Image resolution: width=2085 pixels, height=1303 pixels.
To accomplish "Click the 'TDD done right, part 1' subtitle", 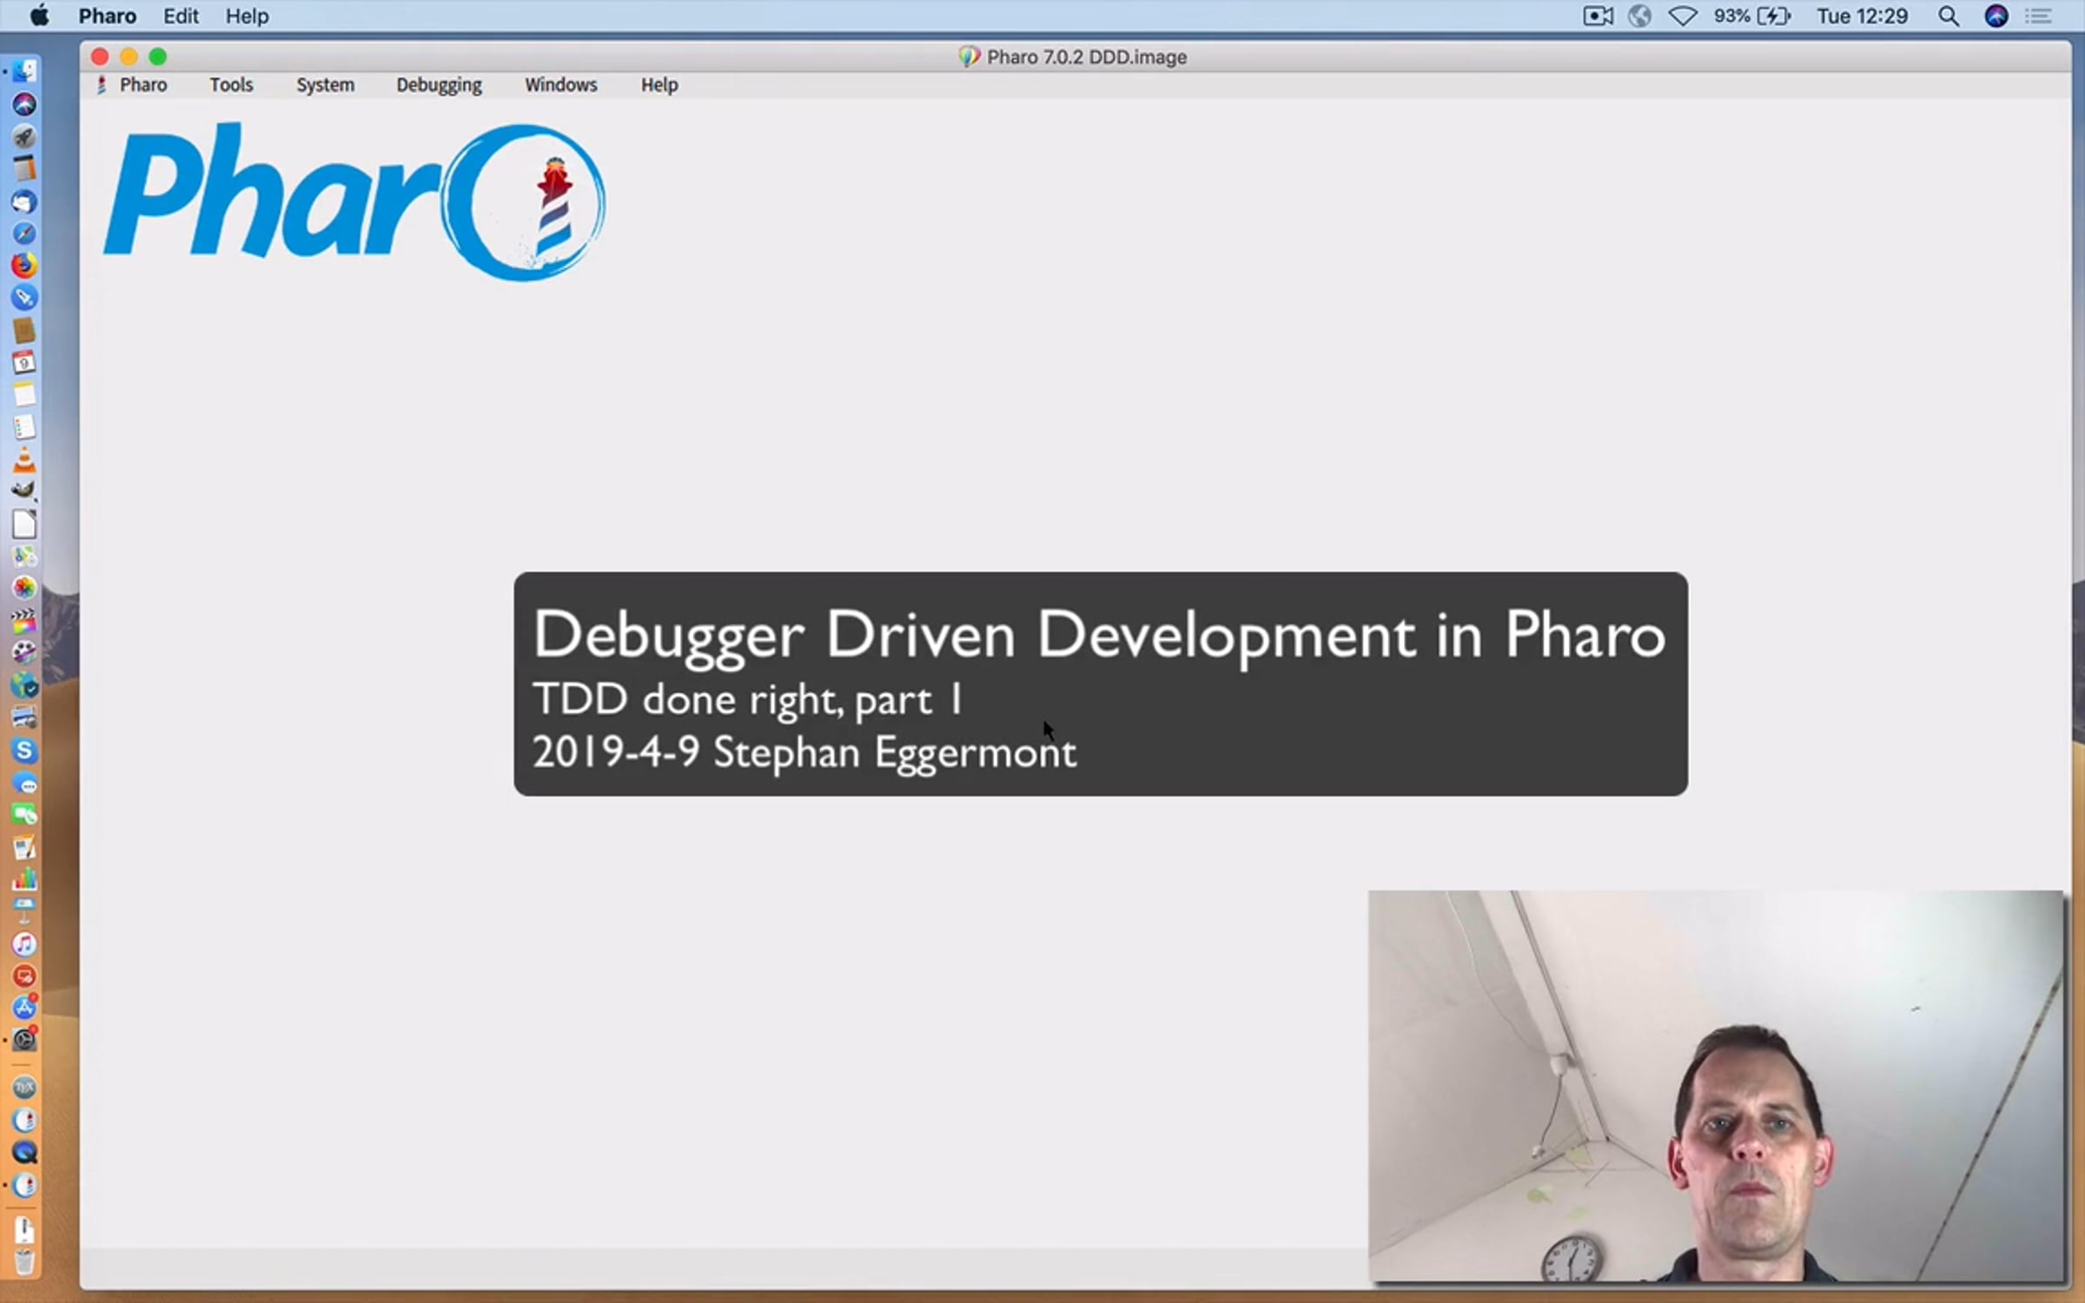I will coord(748,699).
